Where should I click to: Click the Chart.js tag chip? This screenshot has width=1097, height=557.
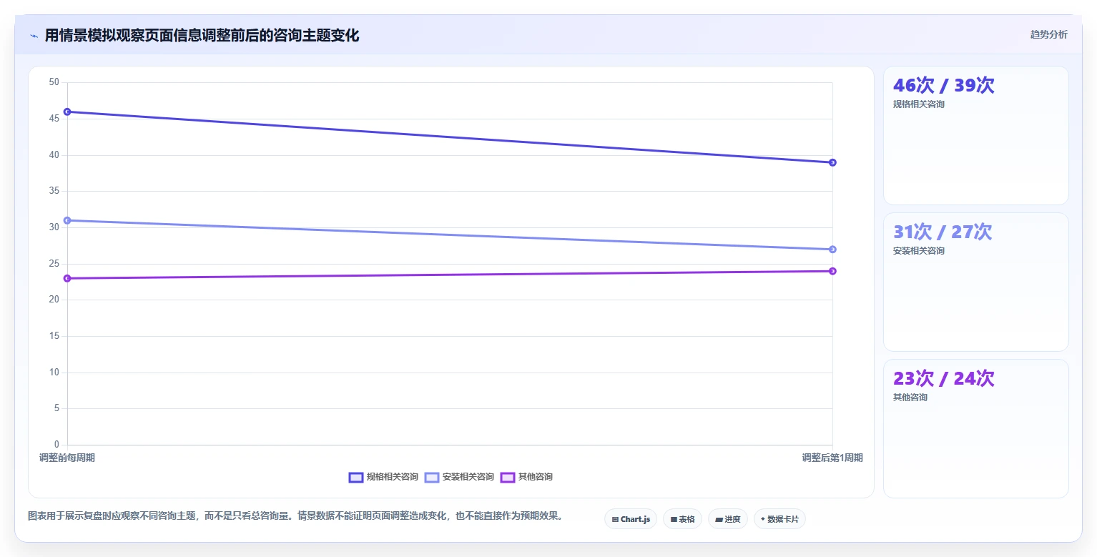(631, 519)
